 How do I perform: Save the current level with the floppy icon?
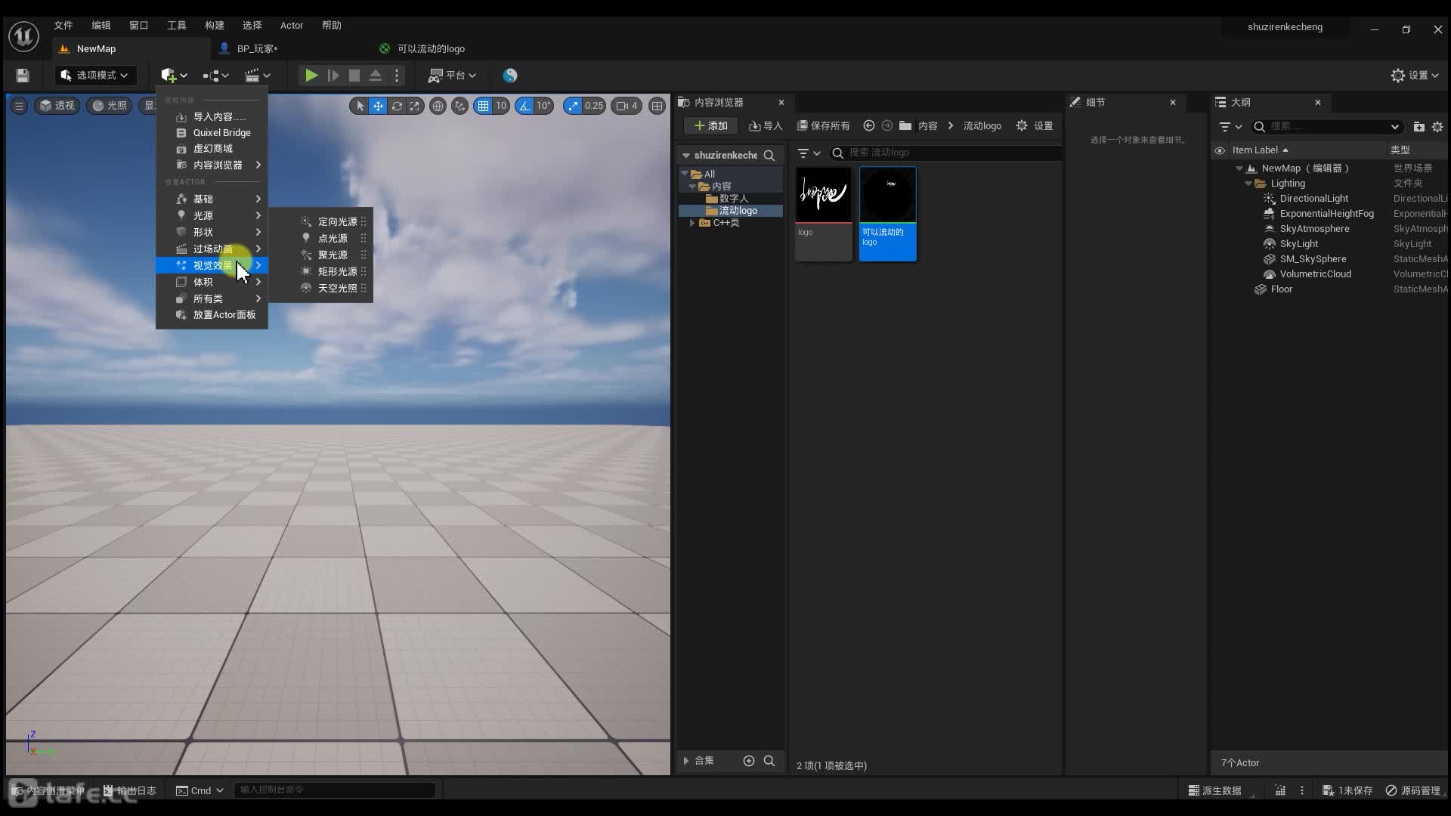point(23,76)
